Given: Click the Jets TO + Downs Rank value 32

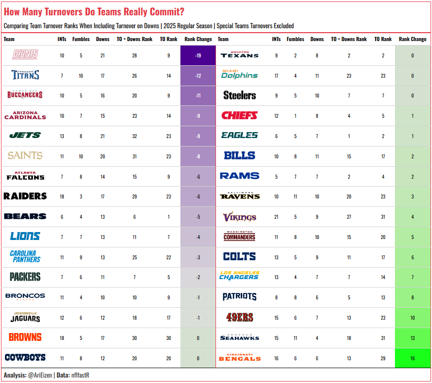Looking at the screenshot, I should coord(134,136).
